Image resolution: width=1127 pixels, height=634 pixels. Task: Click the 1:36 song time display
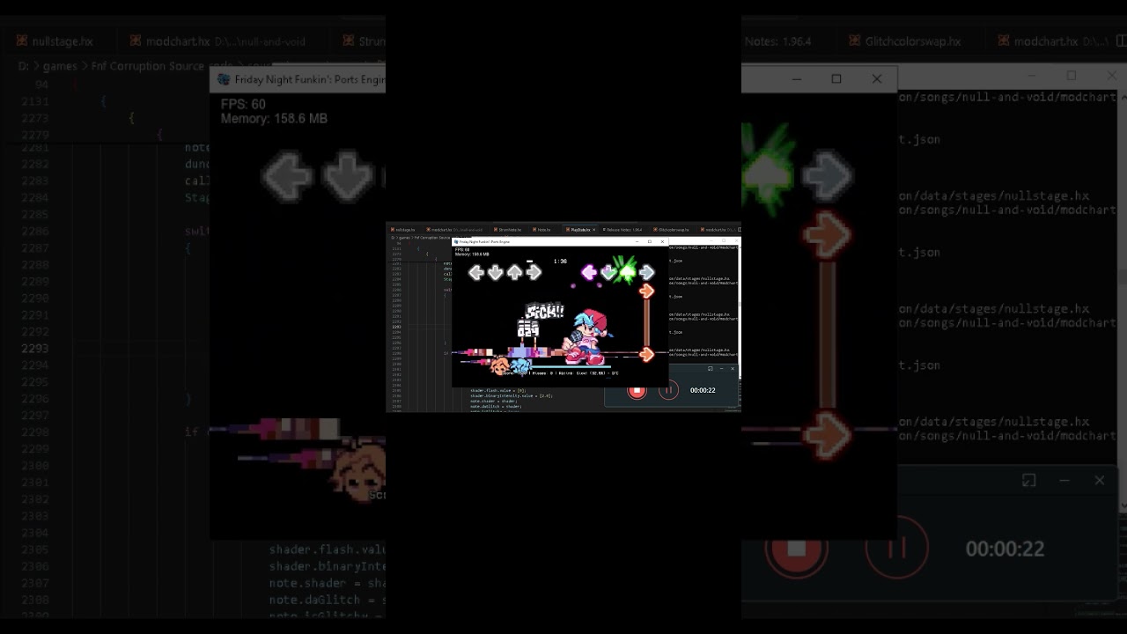click(x=560, y=262)
